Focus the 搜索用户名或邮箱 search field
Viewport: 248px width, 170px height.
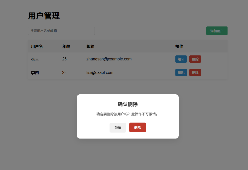click(61, 31)
